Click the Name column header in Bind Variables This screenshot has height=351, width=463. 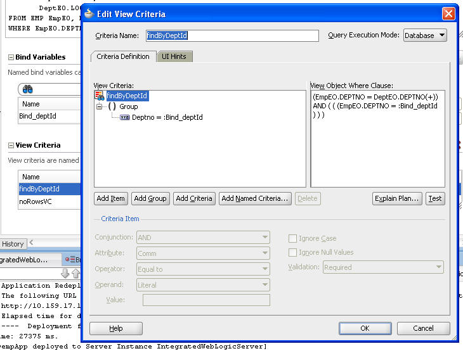pyautogui.click(x=49, y=104)
